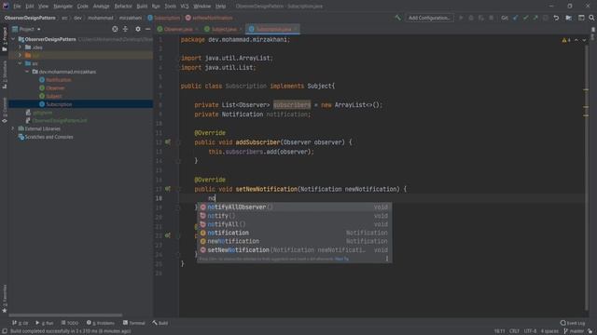Click the master git branch widget
597x335 pixels.
[x=574, y=331]
